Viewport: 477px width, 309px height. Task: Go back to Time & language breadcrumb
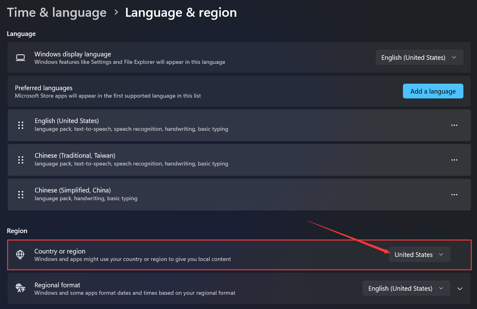pyautogui.click(x=57, y=12)
